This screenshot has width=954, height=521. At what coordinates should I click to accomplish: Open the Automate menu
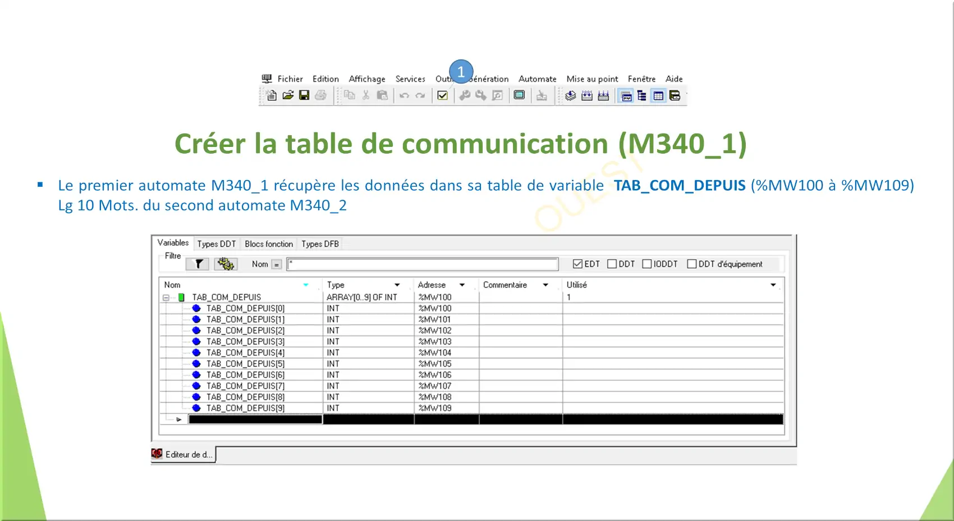[538, 79]
